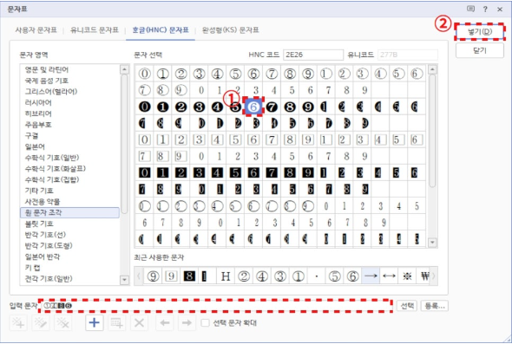
Task: Click the grid-with-plus icon in bottom toolbar
Action: [117, 323]
